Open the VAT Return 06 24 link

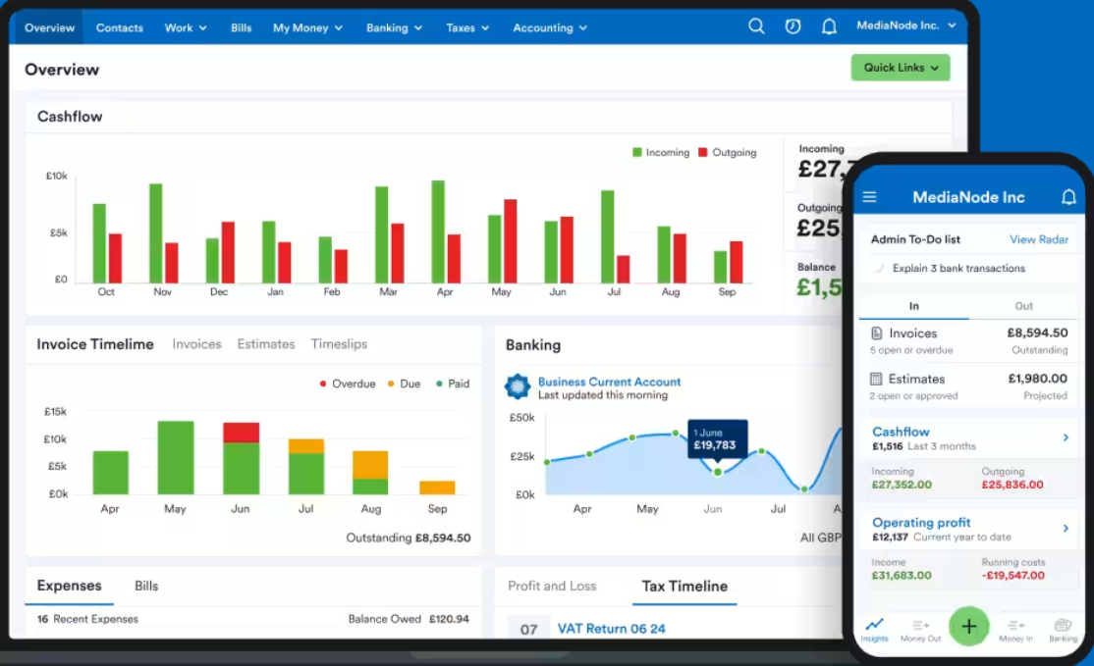(611, 629)
